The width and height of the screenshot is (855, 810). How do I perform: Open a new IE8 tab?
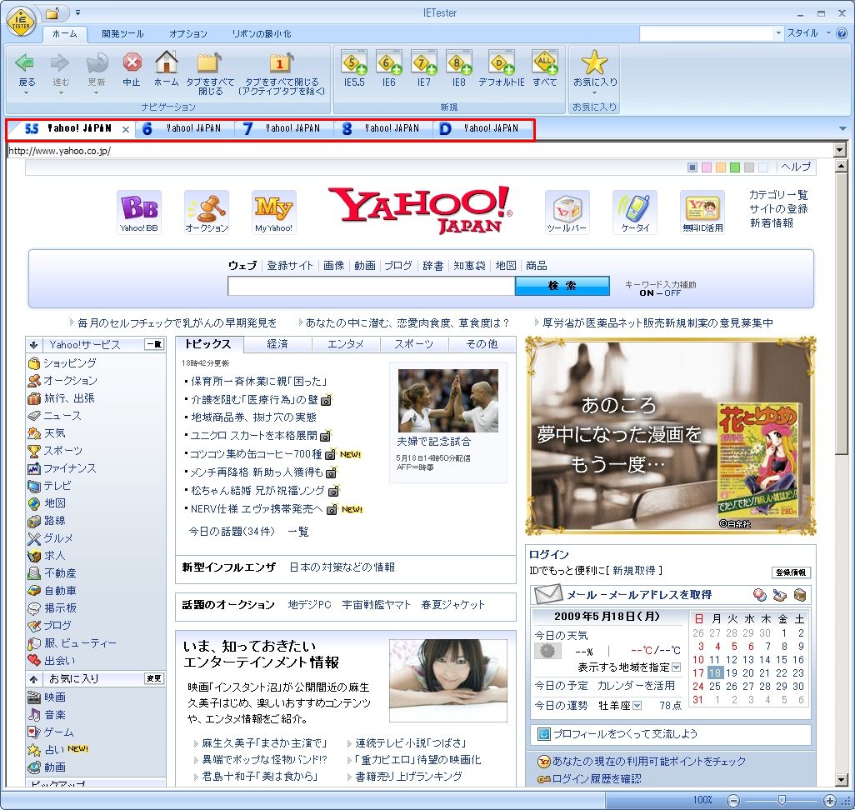click(x=459, y=62)
